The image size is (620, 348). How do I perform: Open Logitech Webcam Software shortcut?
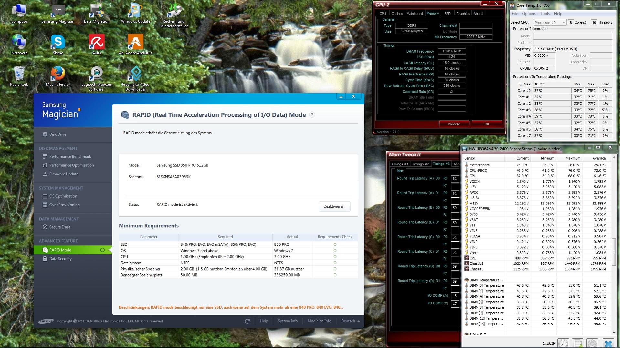tap(97, 79)
